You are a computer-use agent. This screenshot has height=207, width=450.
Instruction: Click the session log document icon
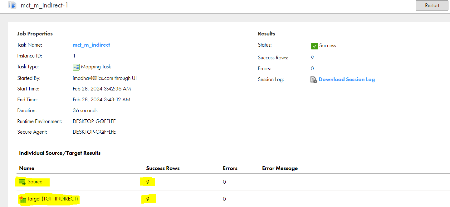tap(314, 80)
